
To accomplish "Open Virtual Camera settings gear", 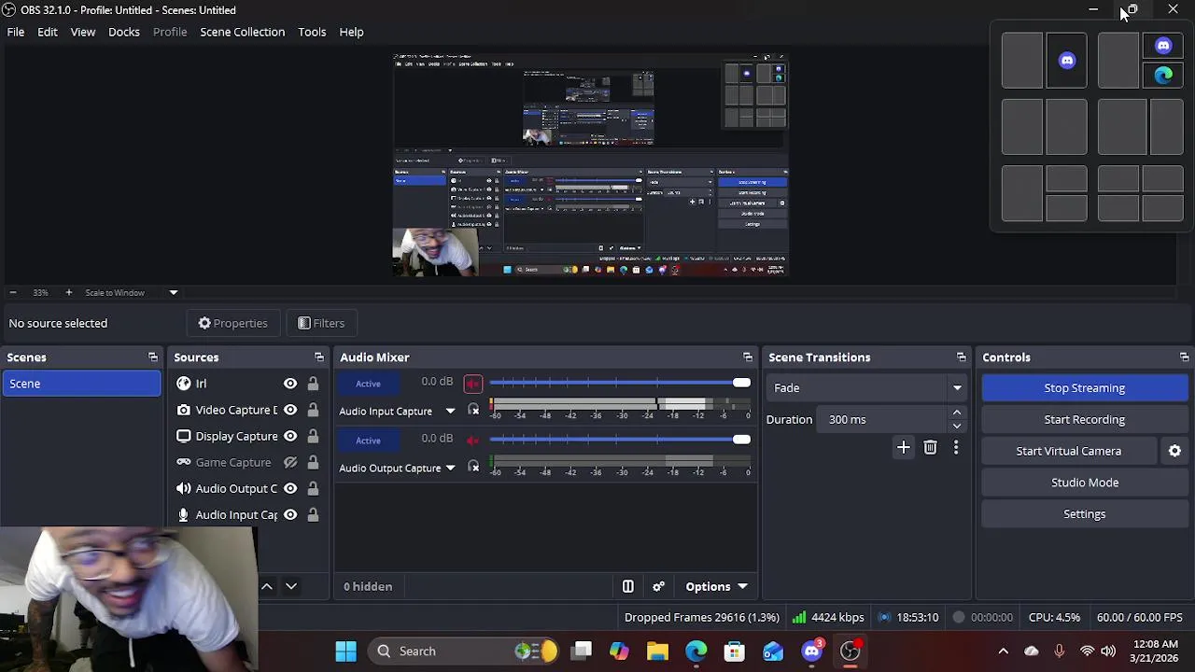I will [x=1174, y=451].
